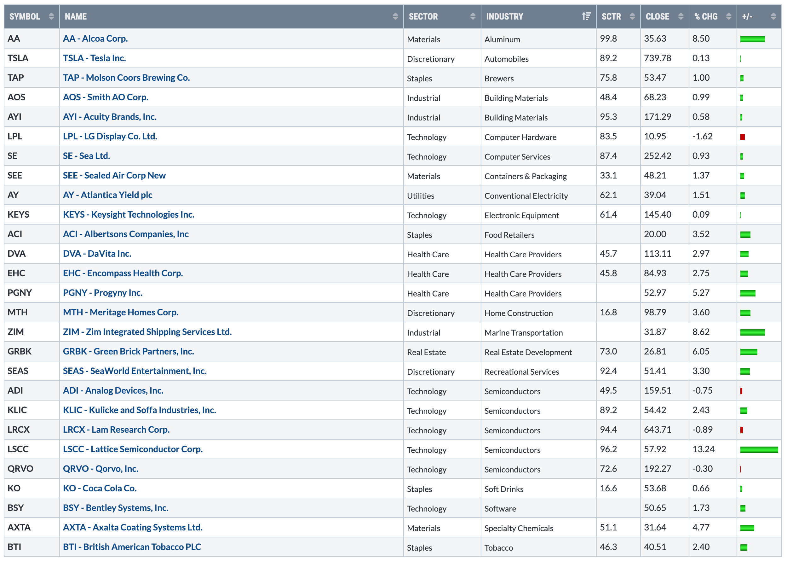Click the INDUSTRY ascending sort icon
787x562 pixels.
click(x=586, y=16)
